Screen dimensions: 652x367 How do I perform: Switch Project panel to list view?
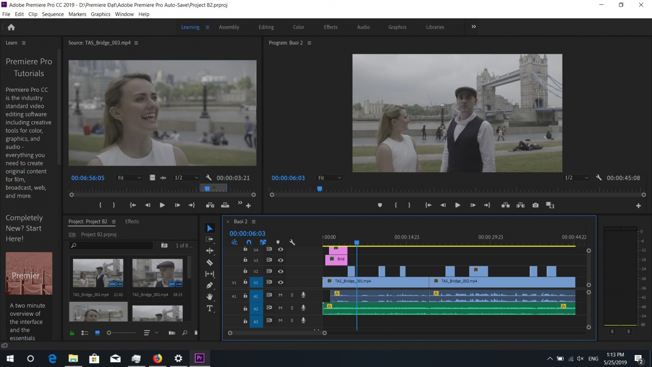(85, 333)
